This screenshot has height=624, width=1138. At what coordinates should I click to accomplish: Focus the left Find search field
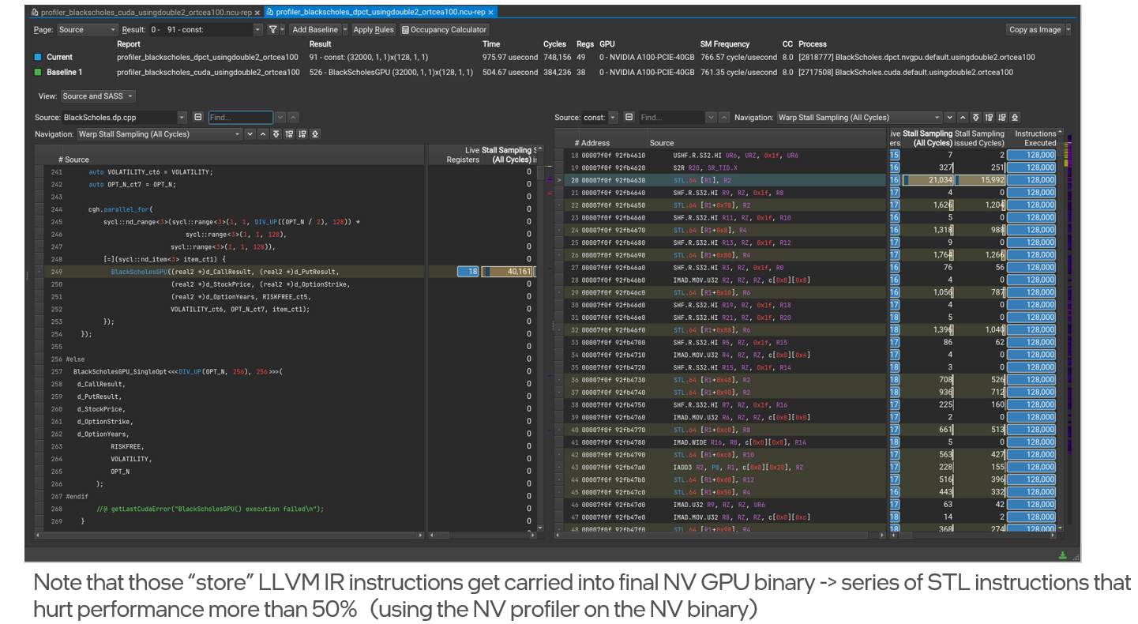(240, 117)
